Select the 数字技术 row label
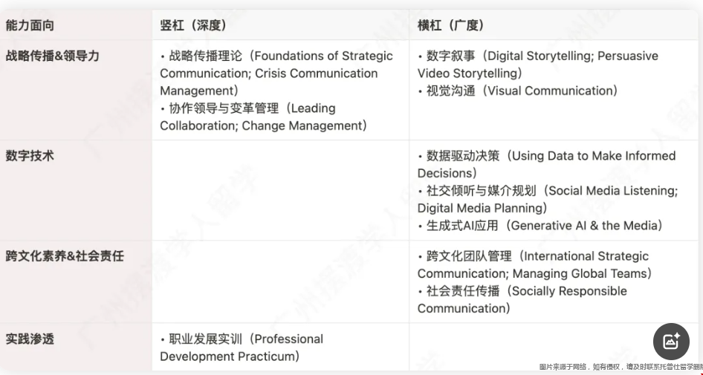This screenshot has width=703, height=375. pyautogui.click(x=30, y=156)
